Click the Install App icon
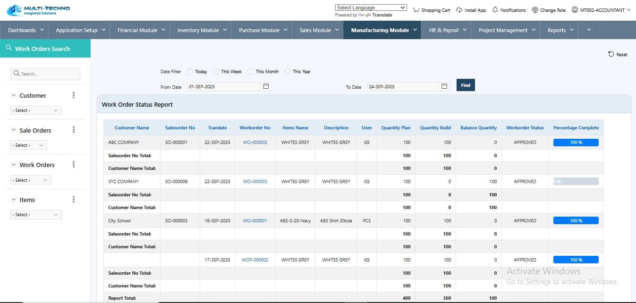The image size is (636, 303). coord(459,10)
